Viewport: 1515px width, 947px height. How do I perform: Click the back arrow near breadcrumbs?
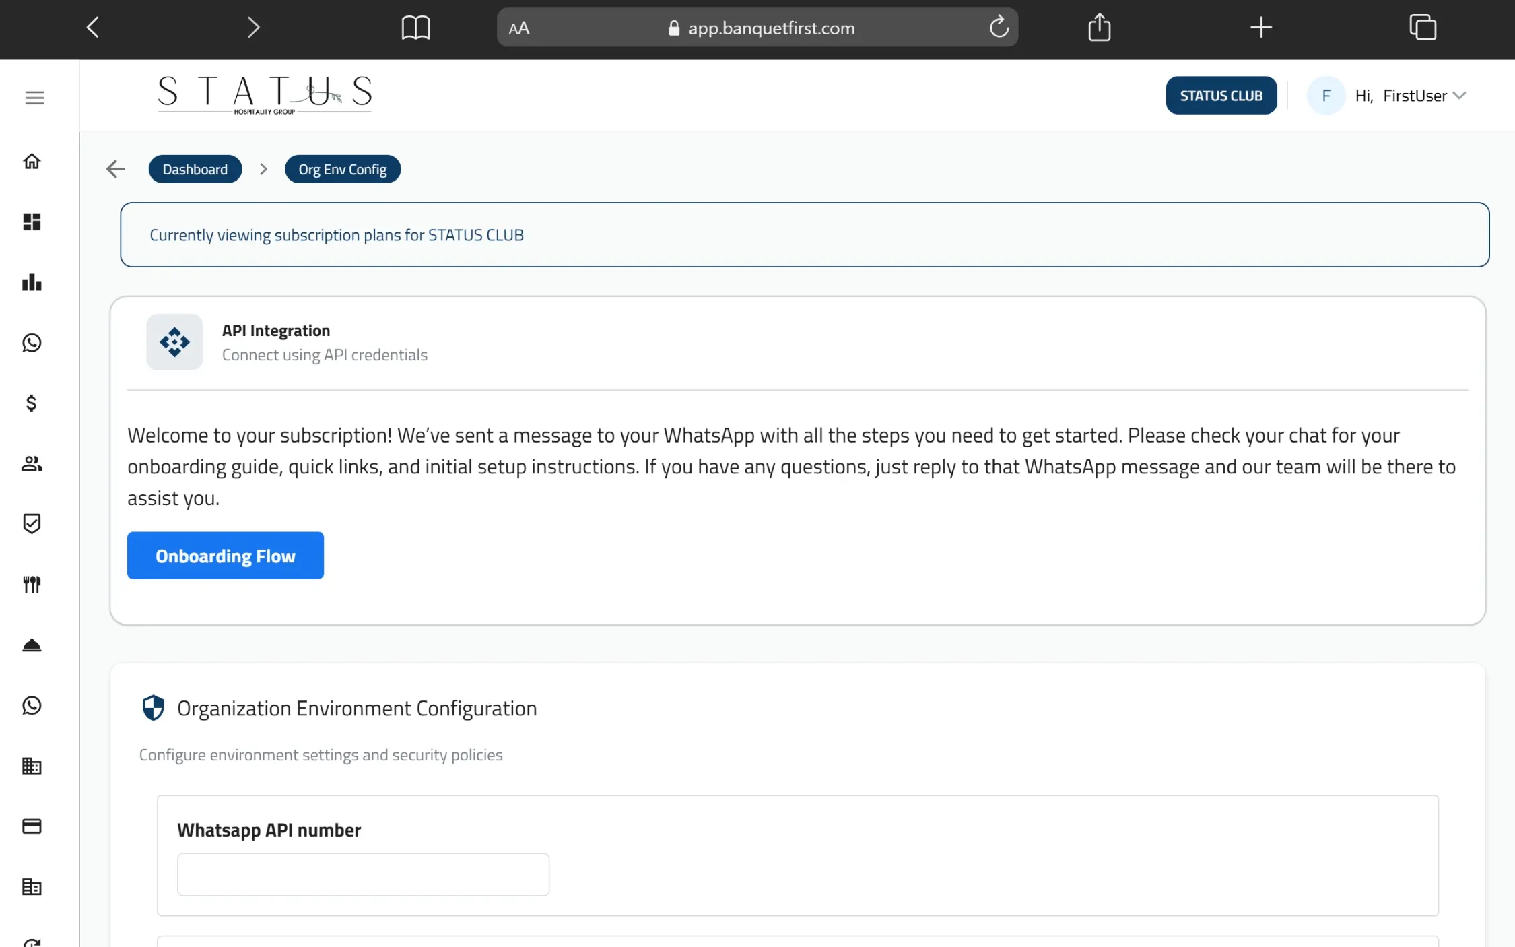tap(114, 168)
